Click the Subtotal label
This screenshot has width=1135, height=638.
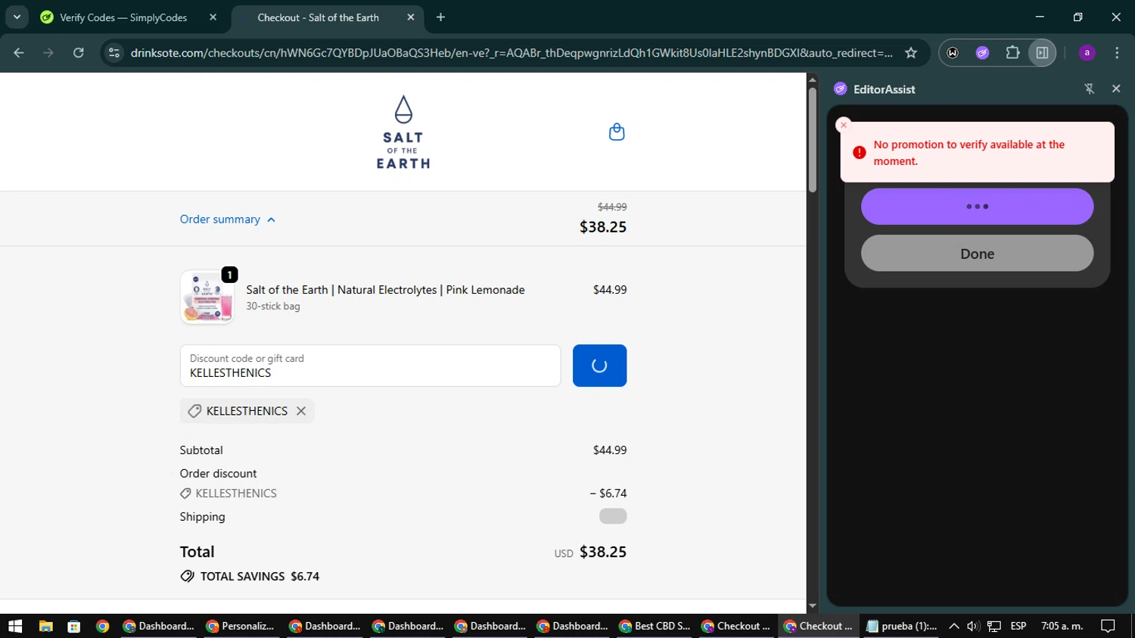click(x=201, y=450)
